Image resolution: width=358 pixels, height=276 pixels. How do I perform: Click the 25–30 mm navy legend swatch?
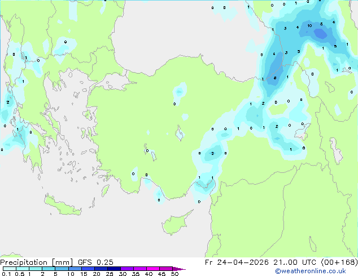coord(114,269)
